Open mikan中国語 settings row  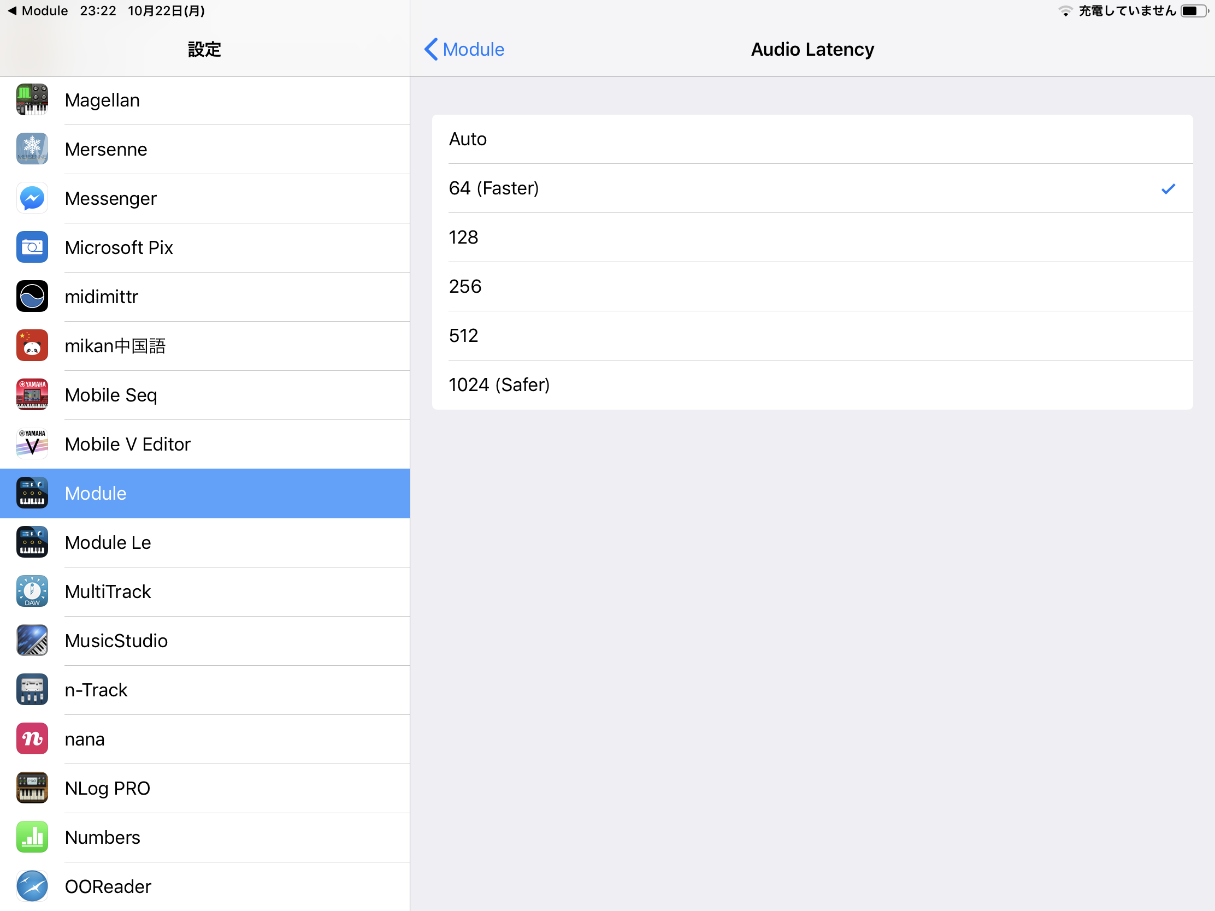[205, 346]
